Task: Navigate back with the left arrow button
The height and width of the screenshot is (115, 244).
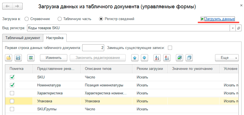Action: 8,6
